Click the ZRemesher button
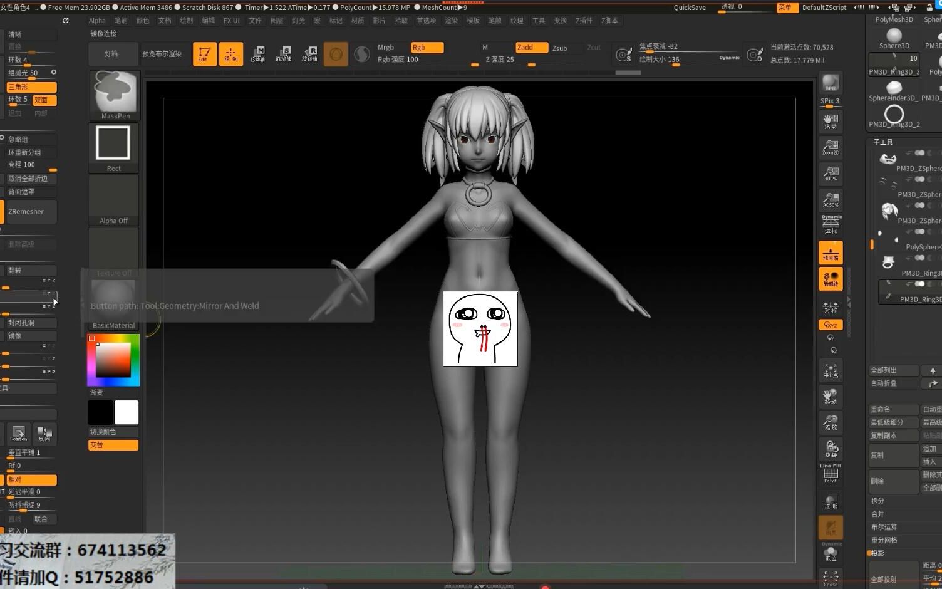 click(31, 212)
